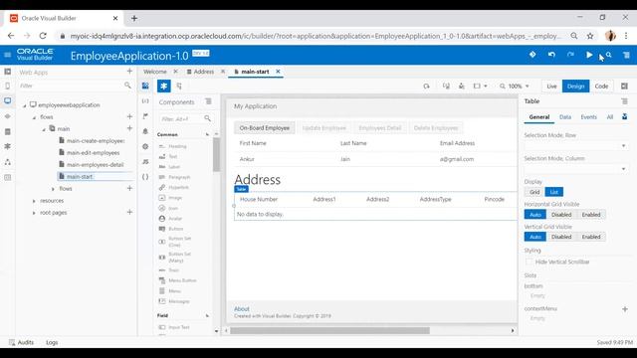Set Vertical Grid Visible to Disabled
Viewport: 637px width, 358px height.
tap(561, 237)
